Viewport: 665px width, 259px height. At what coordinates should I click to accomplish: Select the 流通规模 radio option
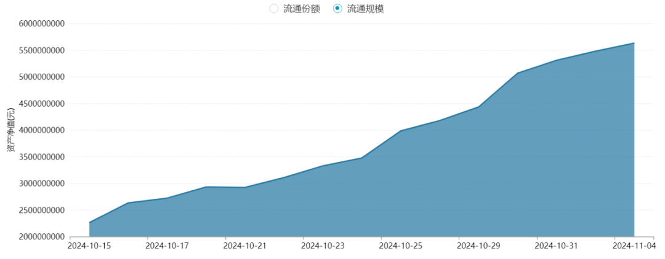337,9
